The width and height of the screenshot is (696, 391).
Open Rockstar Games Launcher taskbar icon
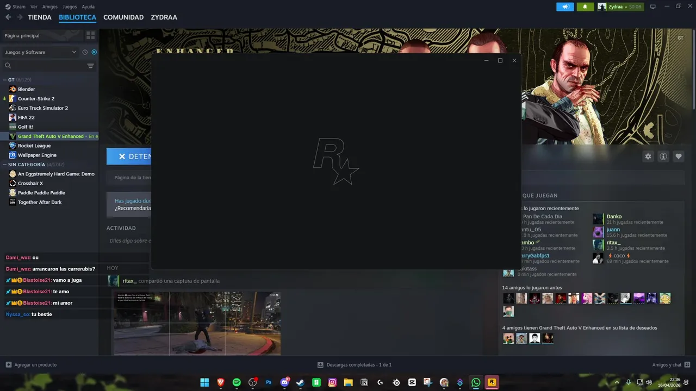click(492, 382)
